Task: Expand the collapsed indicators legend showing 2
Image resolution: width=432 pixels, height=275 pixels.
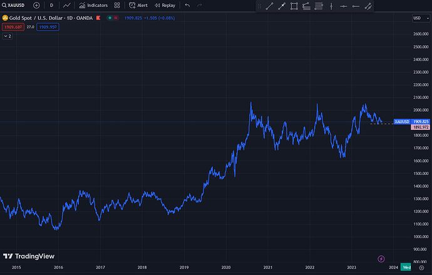Action: point(8,36)
